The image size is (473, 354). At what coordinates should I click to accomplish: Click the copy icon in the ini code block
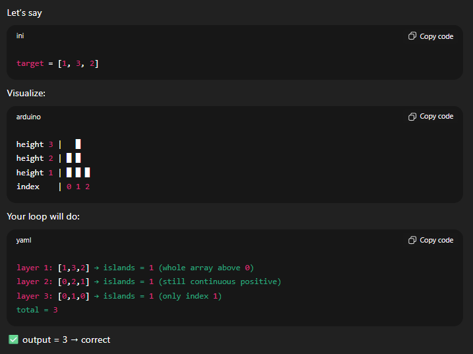412,36
